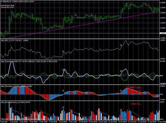Click the red 'DOWN Trend' label
This screenshot has height=123, width=166.
click(x=134, y=88)
